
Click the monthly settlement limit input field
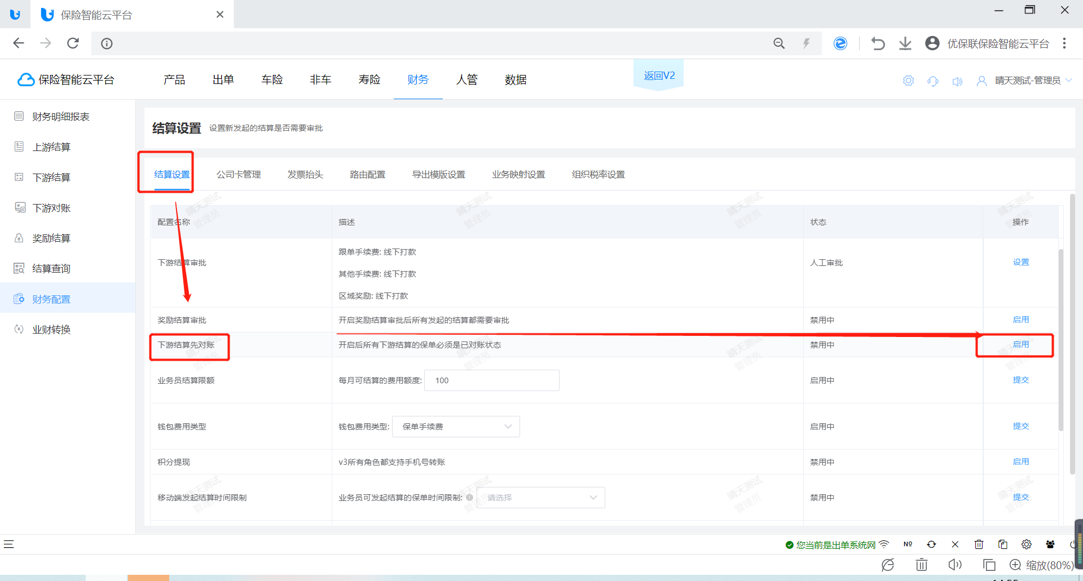click(x=491, y=380)
